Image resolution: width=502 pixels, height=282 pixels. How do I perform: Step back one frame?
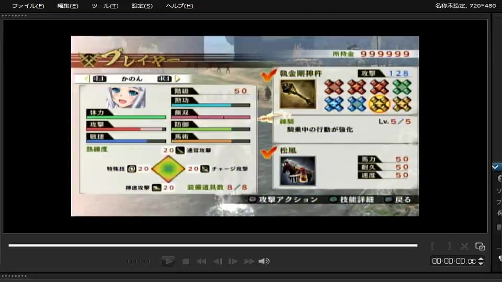coord(218,262)
